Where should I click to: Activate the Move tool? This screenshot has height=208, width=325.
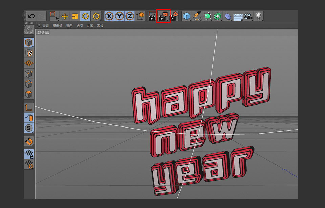(65, 16)
